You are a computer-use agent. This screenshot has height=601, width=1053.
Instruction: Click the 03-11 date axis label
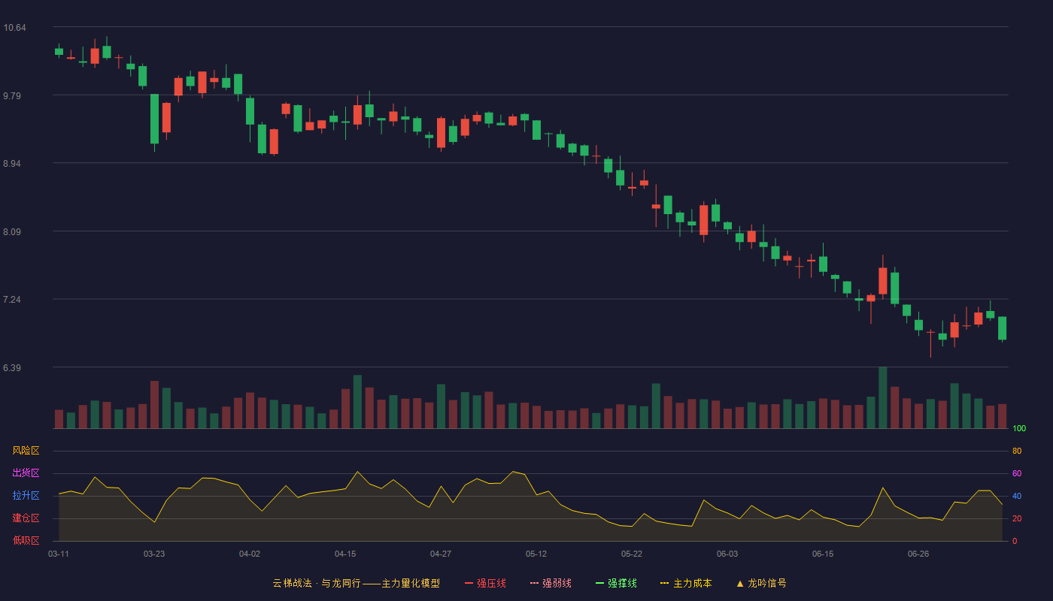point(59,554)
